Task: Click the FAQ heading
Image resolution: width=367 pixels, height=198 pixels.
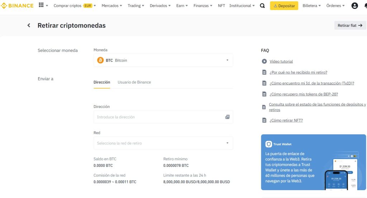Action: click(265, 50)
